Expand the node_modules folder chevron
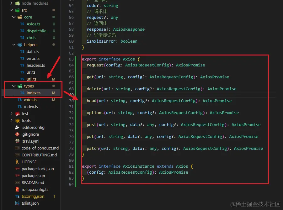Screen dimensions: 283x210 coord(11,3)
